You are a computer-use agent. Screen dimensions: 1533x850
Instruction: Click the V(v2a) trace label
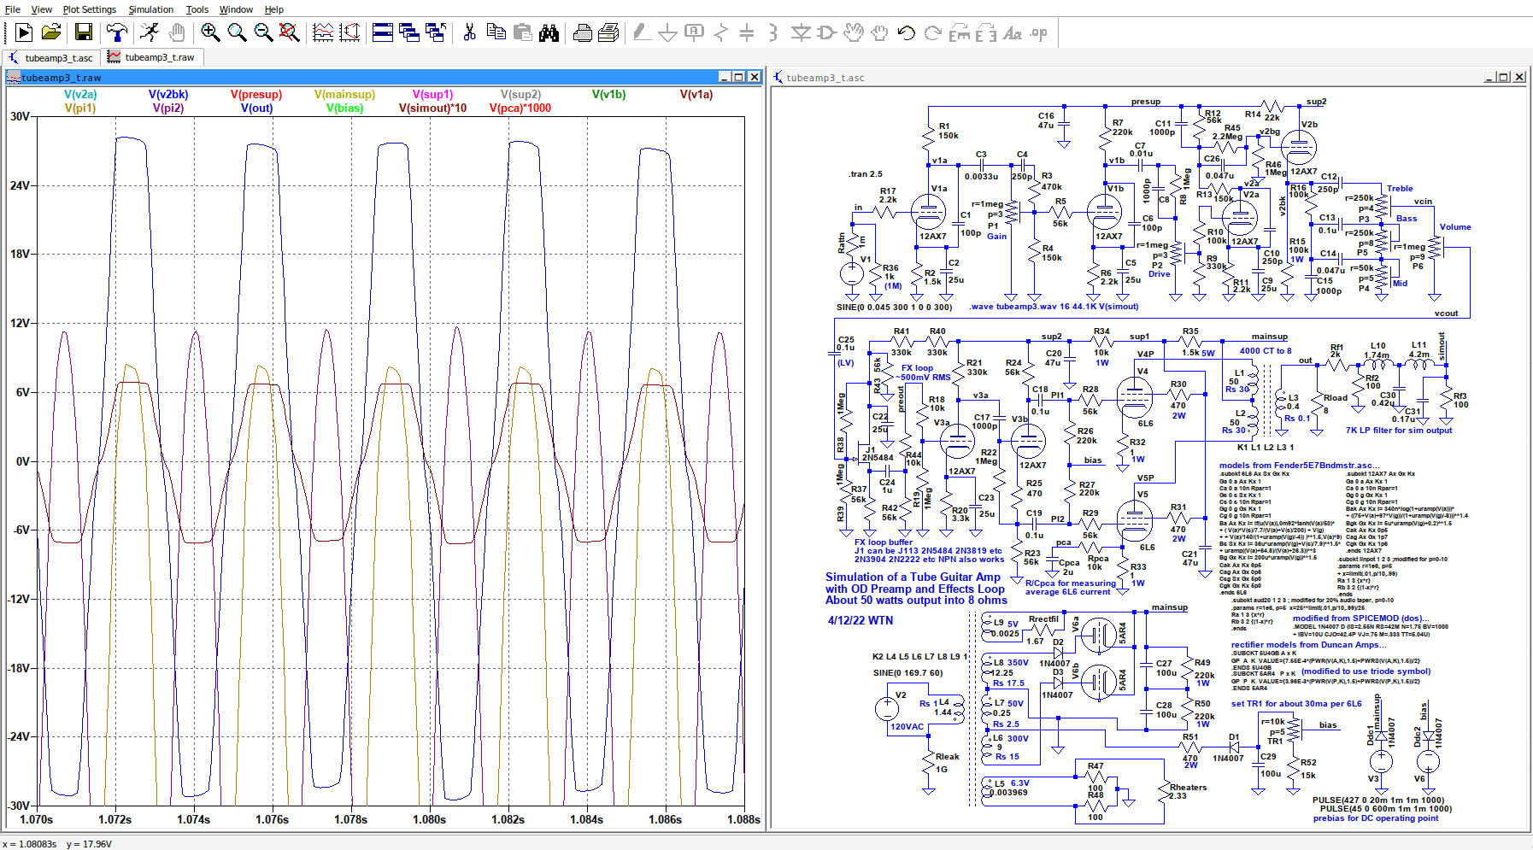(80, 95)
